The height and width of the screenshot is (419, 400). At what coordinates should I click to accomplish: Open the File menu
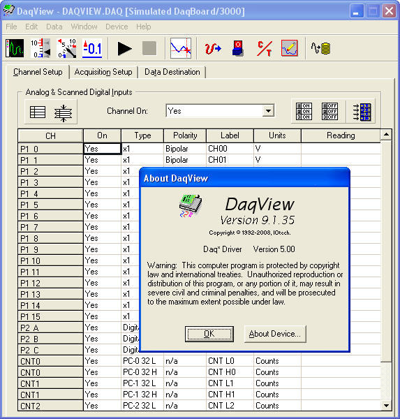11,27
